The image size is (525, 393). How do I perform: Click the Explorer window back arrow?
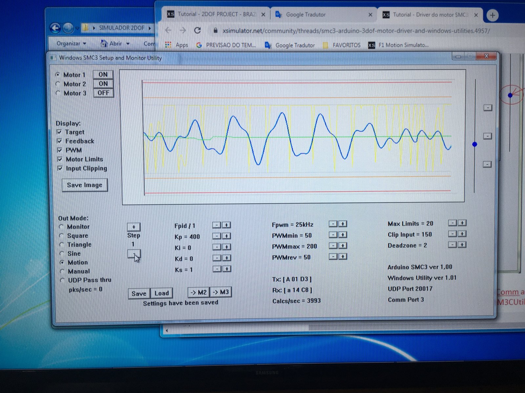pos(55,28)
